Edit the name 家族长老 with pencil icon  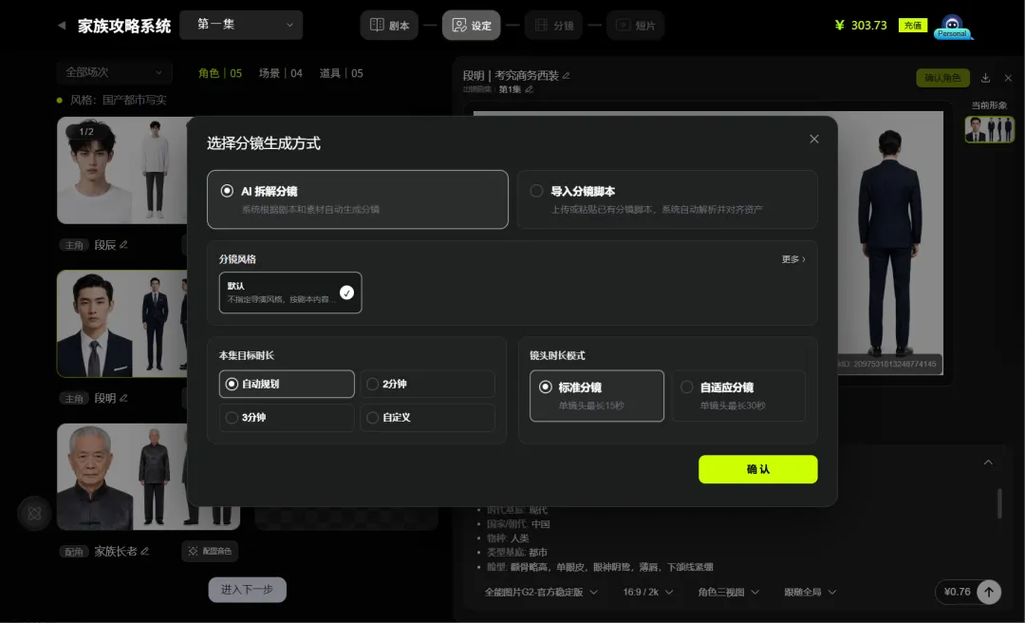point(144,551)
